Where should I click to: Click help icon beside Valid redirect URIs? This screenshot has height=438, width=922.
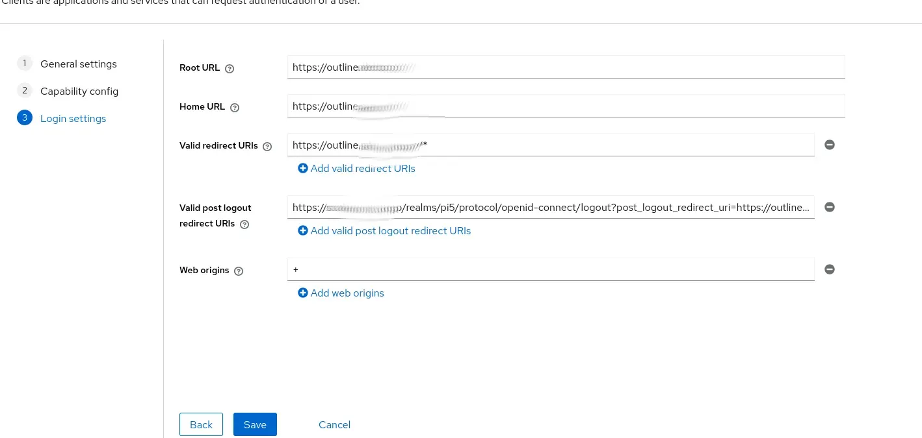[267, 147]
